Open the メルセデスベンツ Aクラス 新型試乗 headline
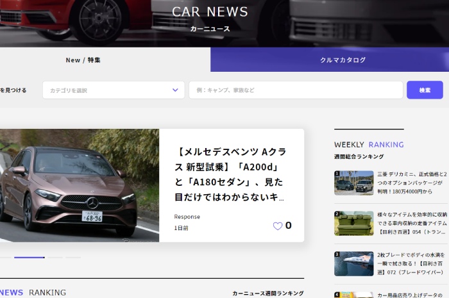The width and height of the screenshot is (449, 298). [231, 174]
